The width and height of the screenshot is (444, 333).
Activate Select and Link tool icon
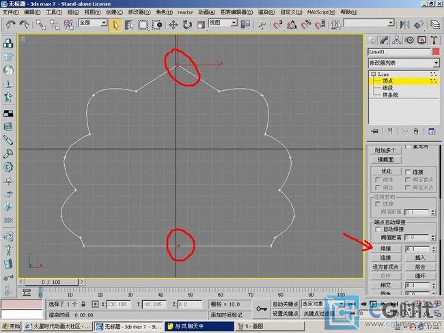pyautogui.click(x=41, y=25)
